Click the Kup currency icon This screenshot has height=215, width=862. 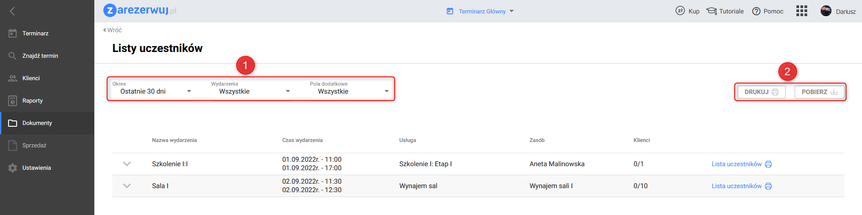[x=680, y=11]
